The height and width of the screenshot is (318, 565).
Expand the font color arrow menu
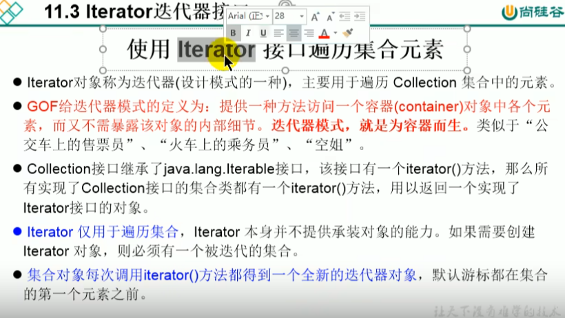pyautogui.click(x=336, y=32)
